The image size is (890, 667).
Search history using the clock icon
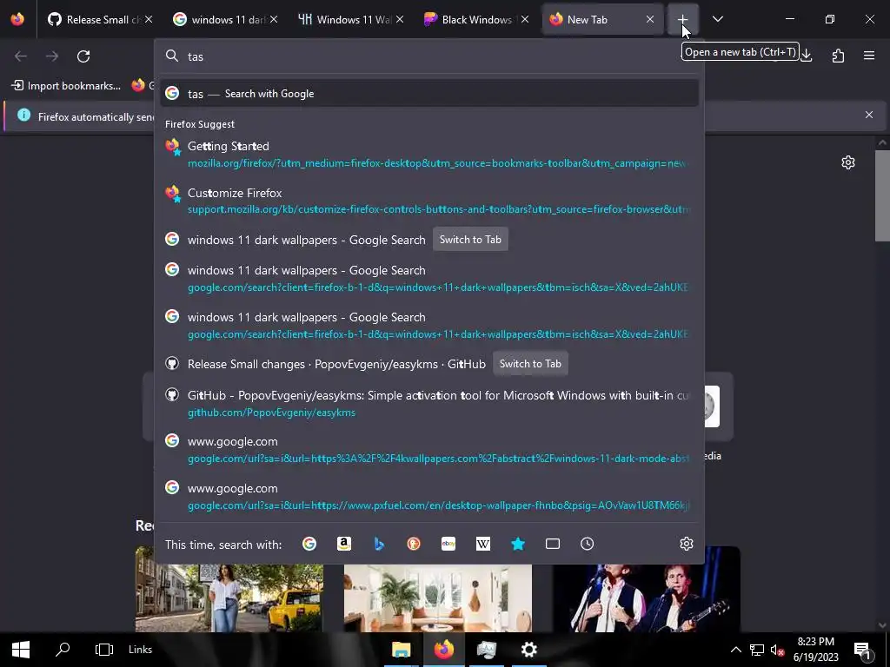tap(587, 544)
